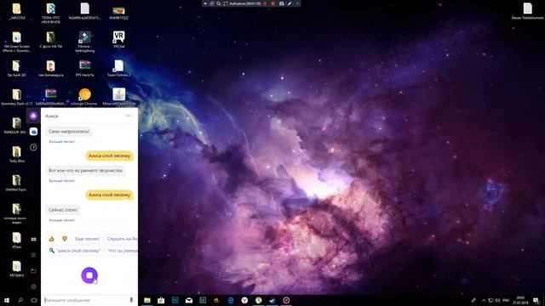Click the "Вот кое-что из раннего творчества" message
Viewport: 545px width, 306px height.
click(85, 171)
